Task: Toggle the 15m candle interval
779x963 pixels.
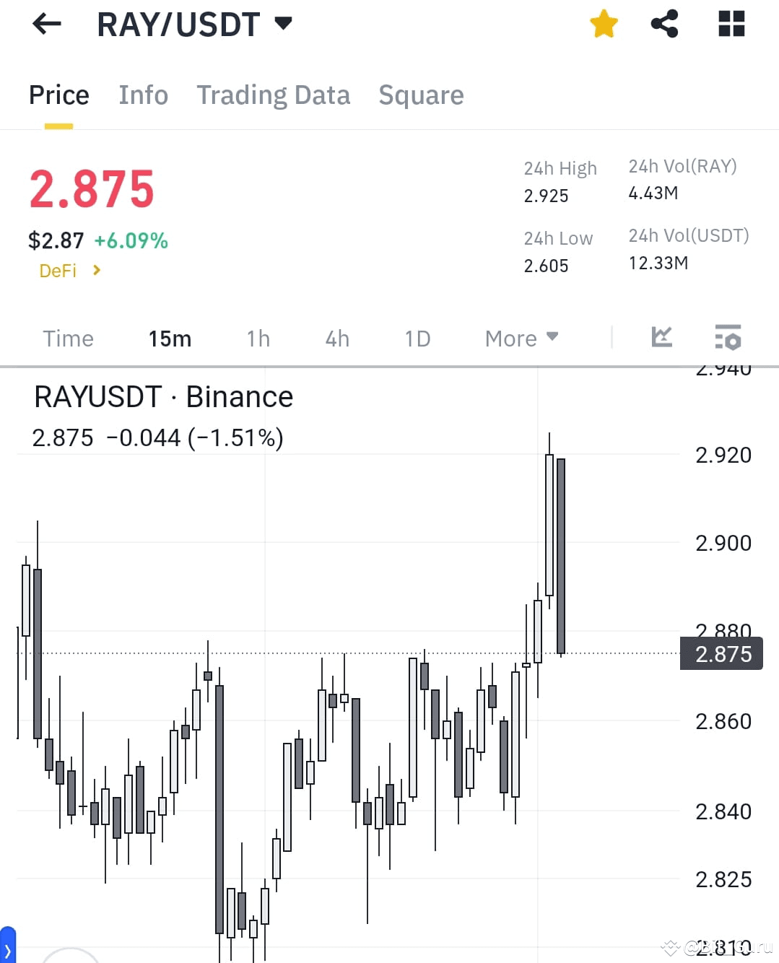Action: coord(170,338)
